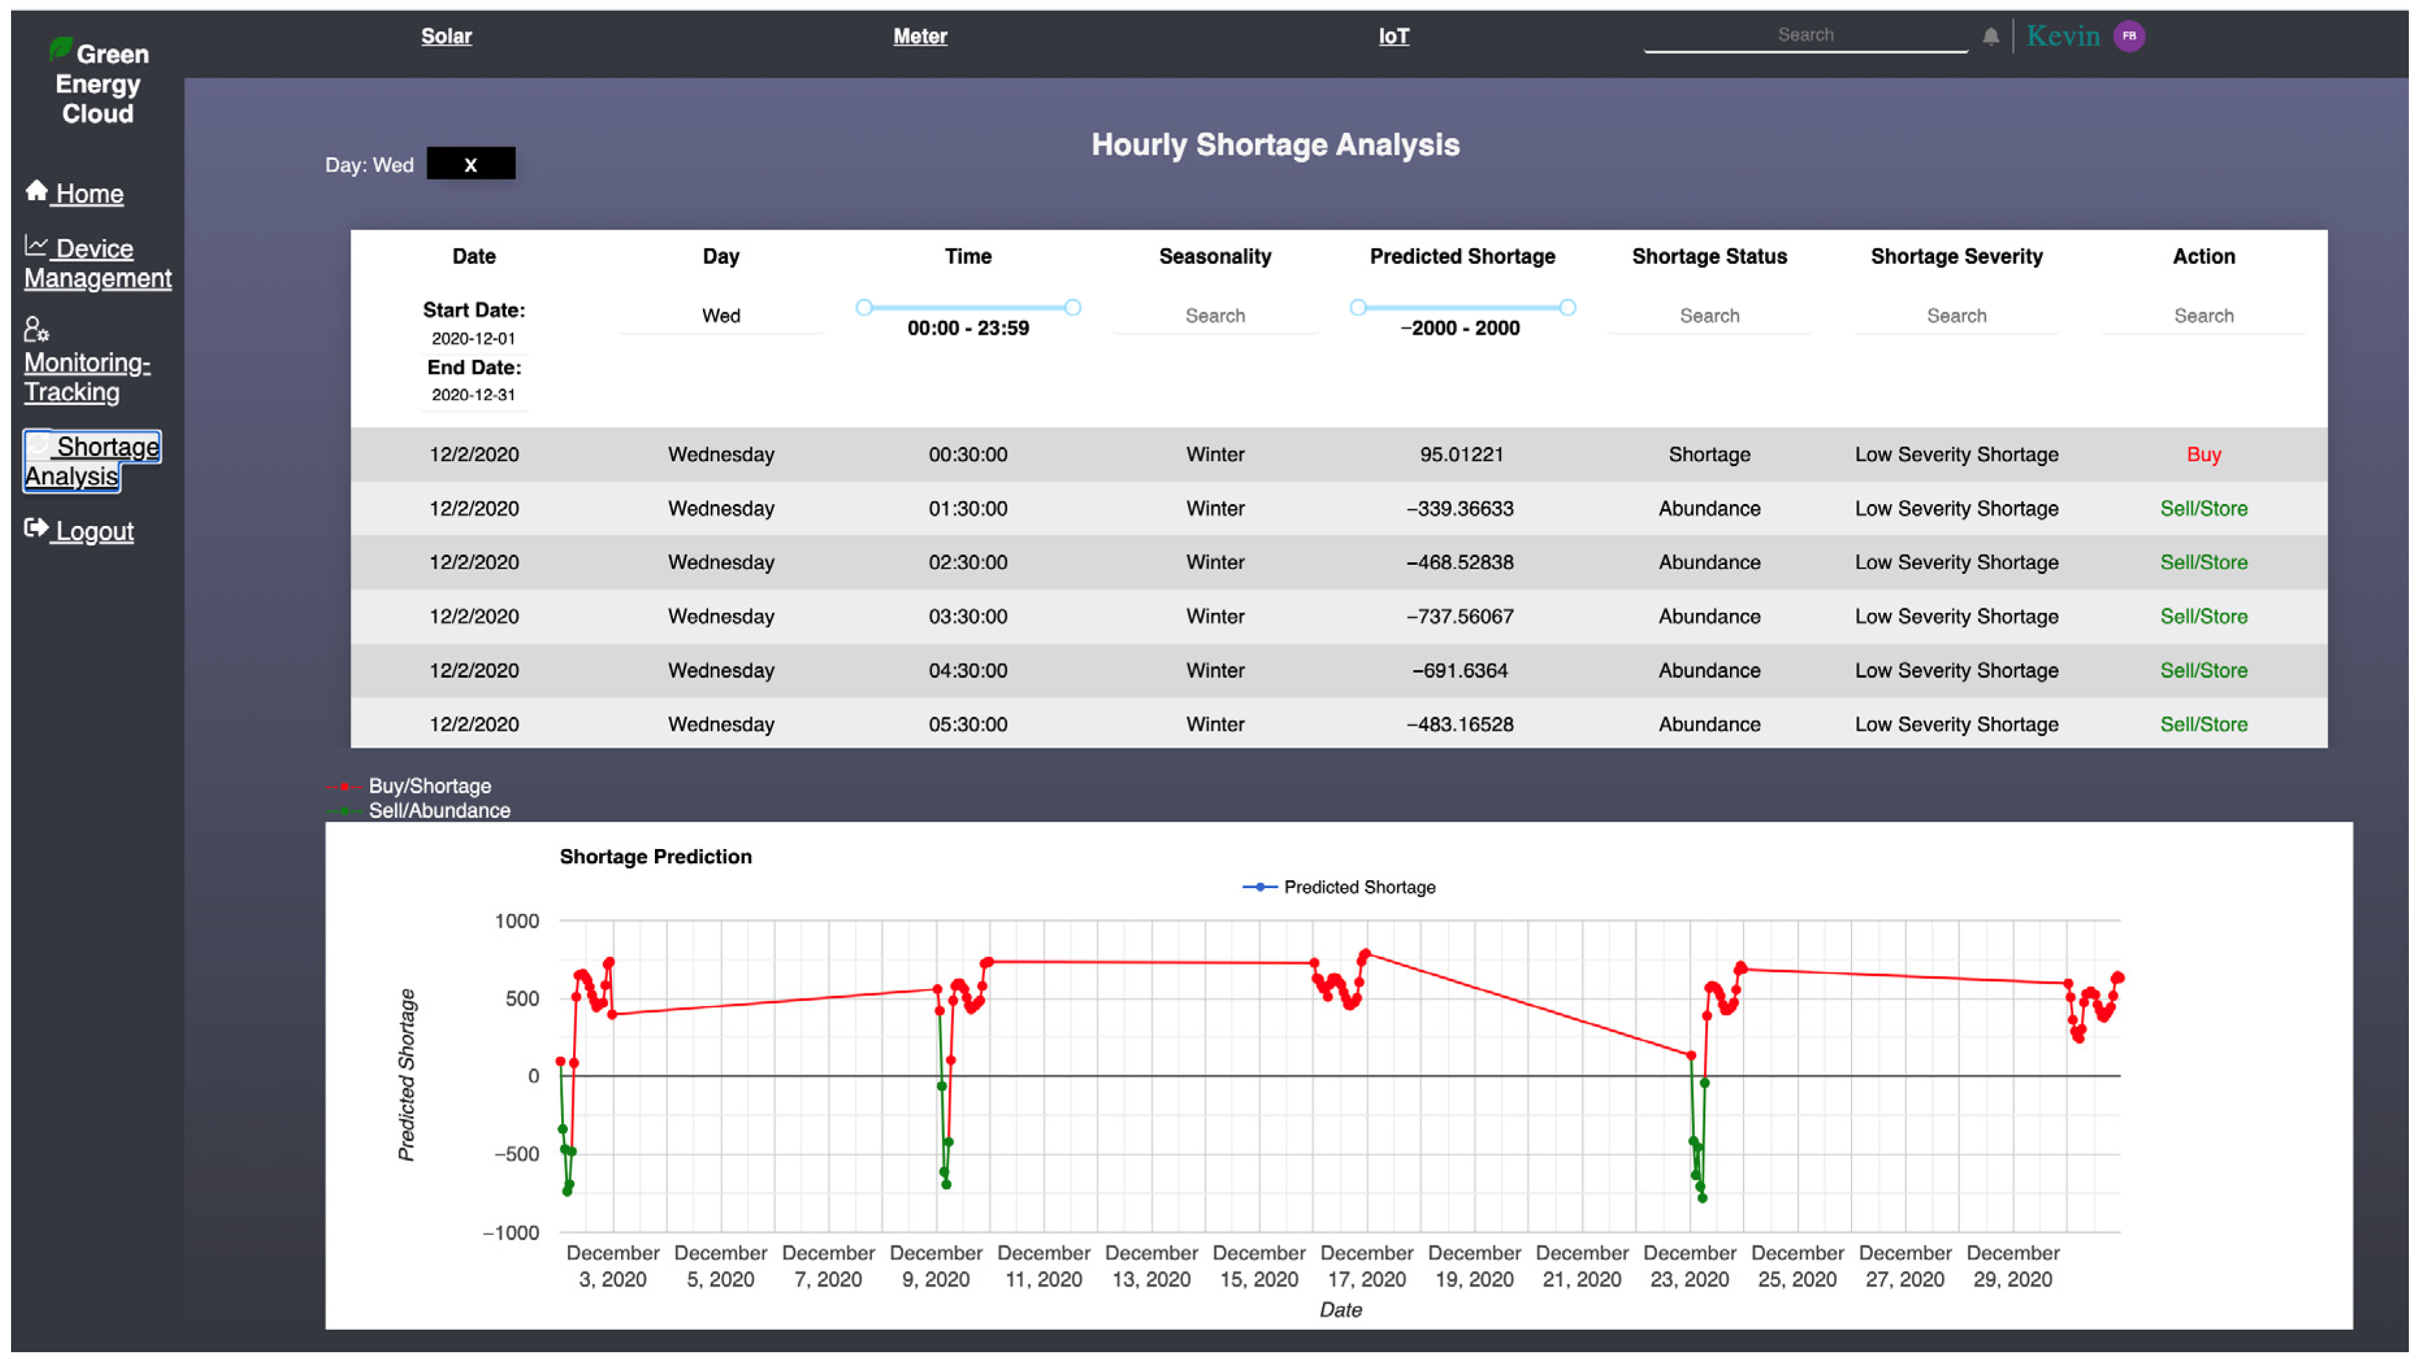Click the Action column header

point(2204,256)
